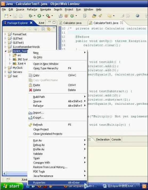This screenshot has height=190, width=148.
Task: Minimize the Package Explorer panel
Action: (x=50, y=22)
